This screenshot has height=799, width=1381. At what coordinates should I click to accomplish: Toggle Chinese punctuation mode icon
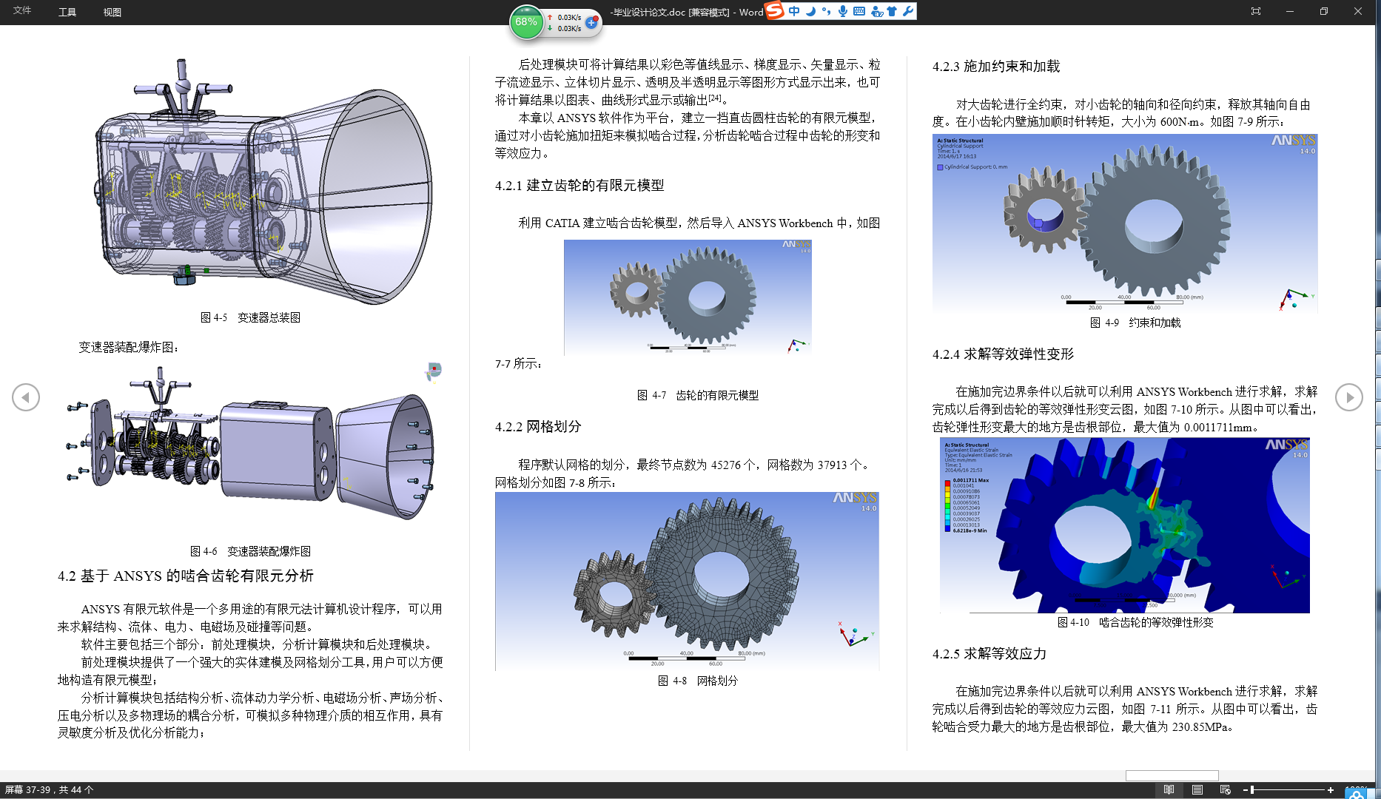point(826,11)
